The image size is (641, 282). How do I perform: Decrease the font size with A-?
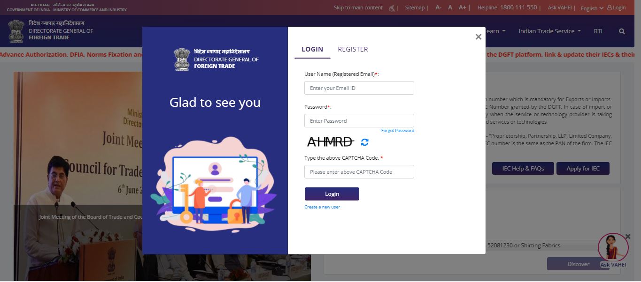pyautogui.click(x=438, y=7)
